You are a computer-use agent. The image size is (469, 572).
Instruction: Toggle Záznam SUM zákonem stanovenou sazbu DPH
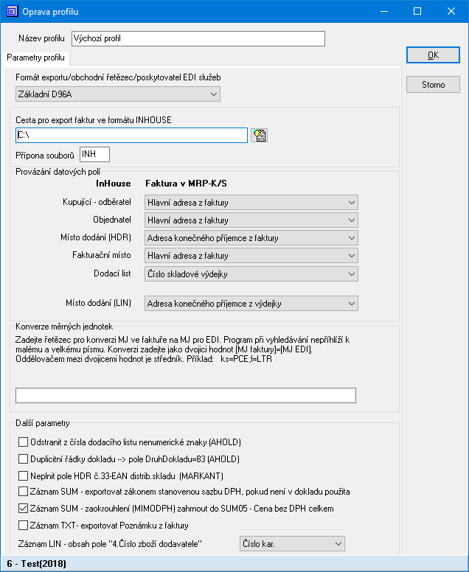tap(22, 492)
